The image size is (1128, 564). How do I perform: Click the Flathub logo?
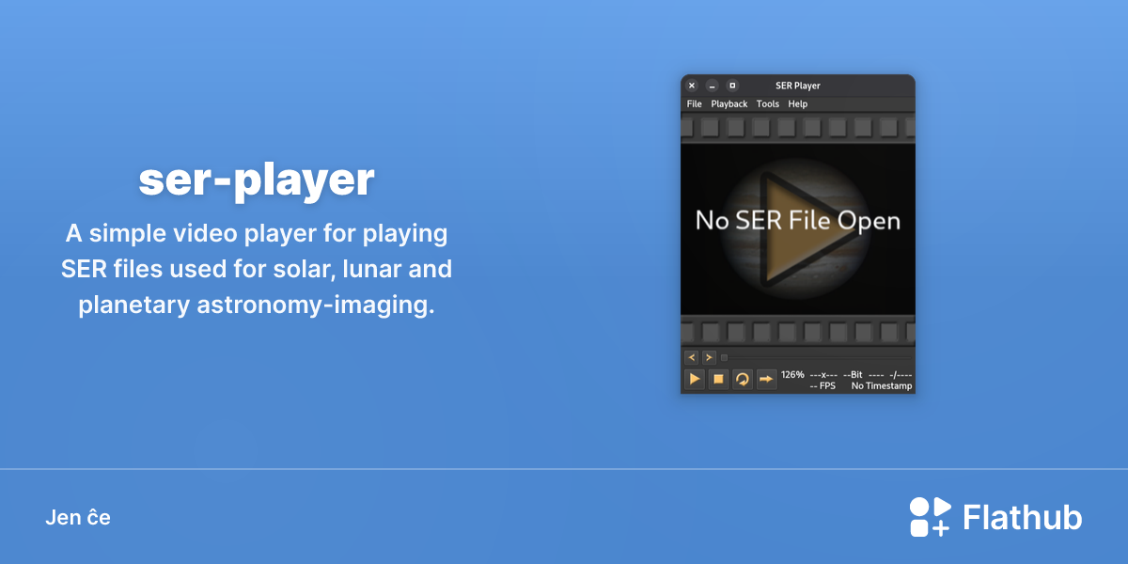point(995,517)
